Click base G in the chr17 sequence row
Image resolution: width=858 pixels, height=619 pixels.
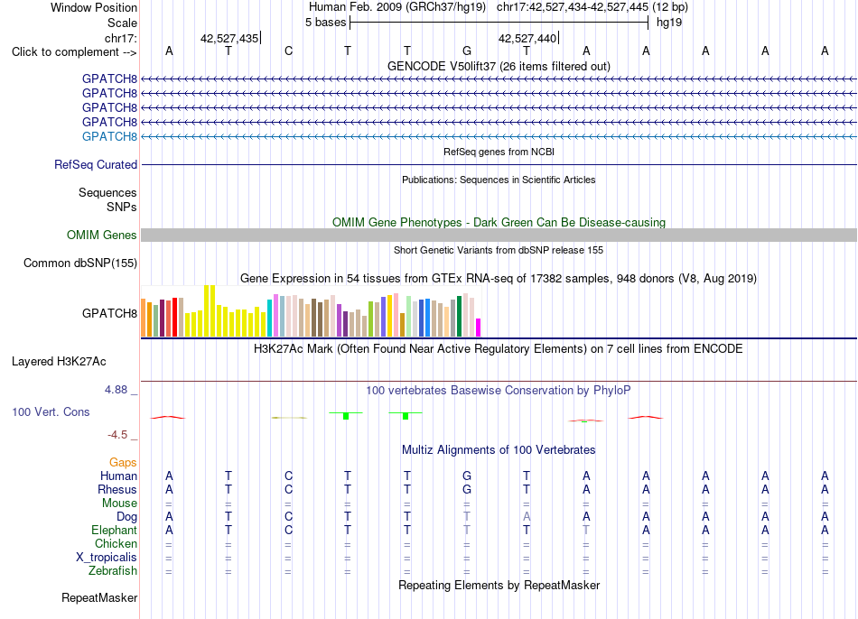pos(467,51)
